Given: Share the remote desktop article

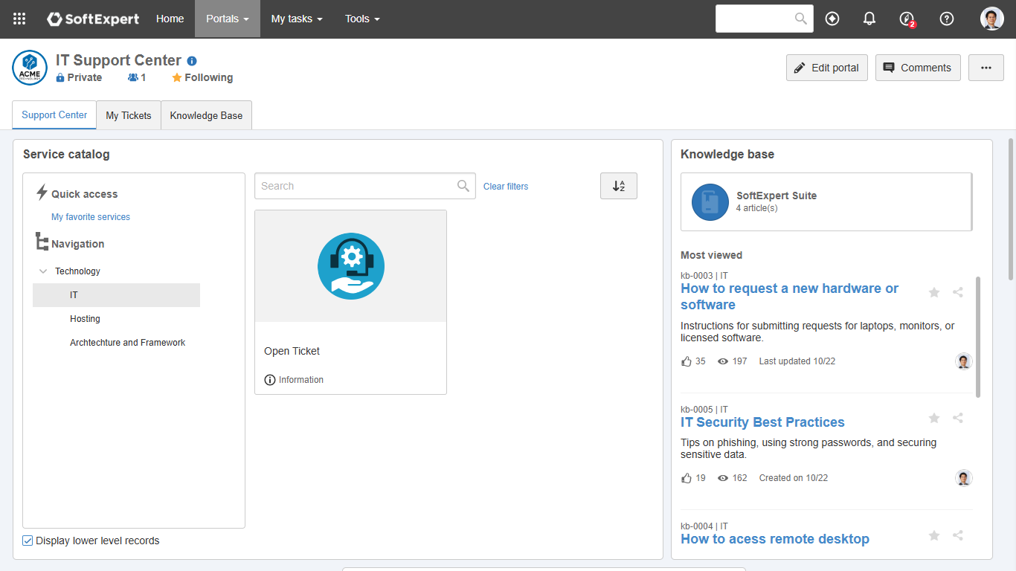Looking at the screenshot, I should 958,535.
